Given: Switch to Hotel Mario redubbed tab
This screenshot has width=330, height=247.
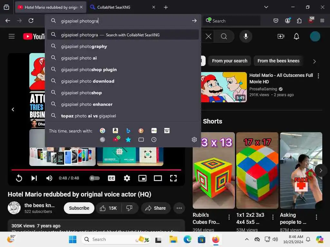Looking at the screenshot, I should click(x=51, y=7).
